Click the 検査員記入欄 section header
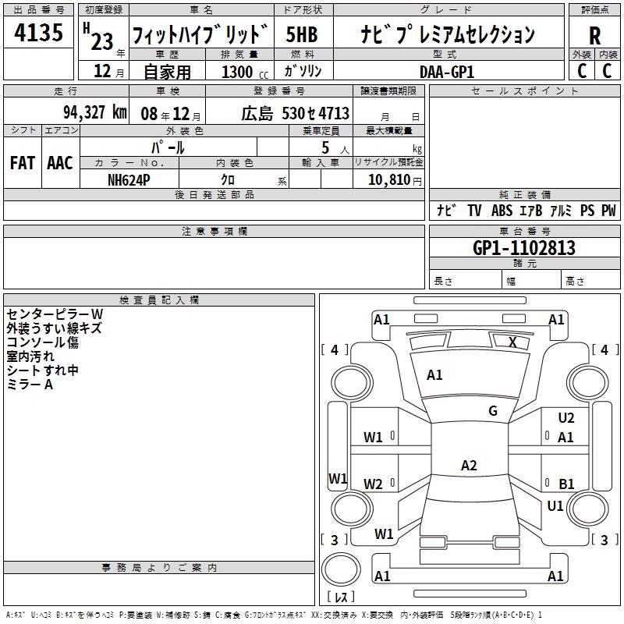624x624 pixels. pos(159,300)
